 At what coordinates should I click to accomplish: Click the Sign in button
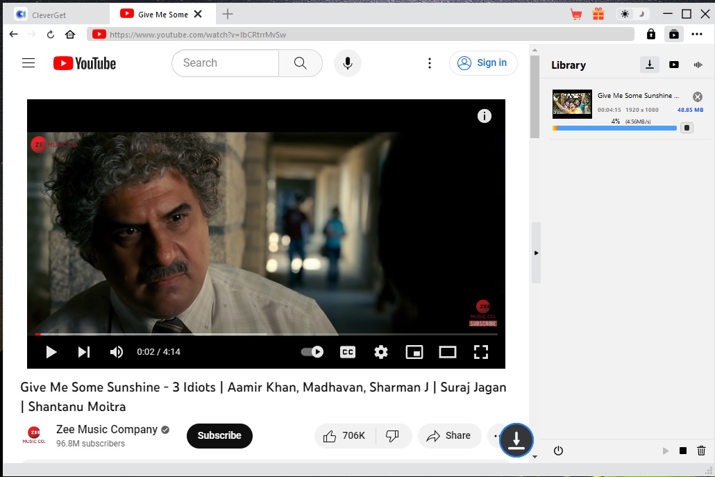click(483, 63)
